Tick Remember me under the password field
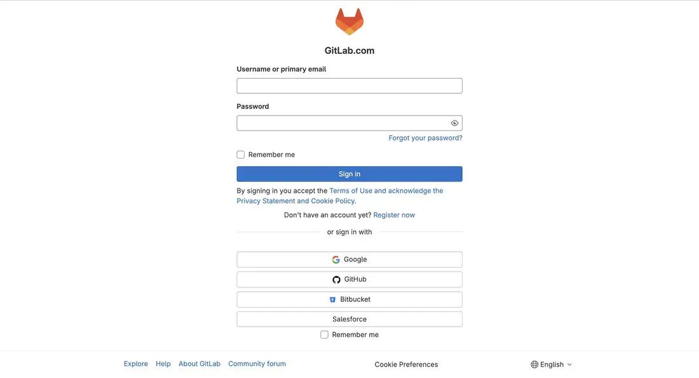Image resolution: width=699 pixels, height=378 pixels. [241, 155]
